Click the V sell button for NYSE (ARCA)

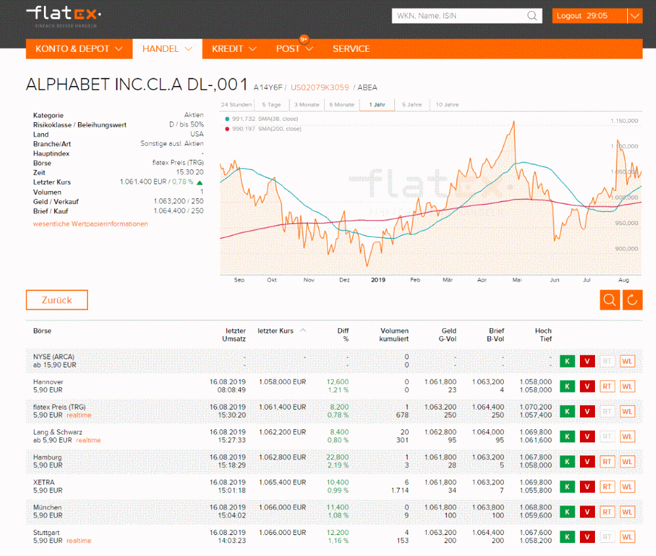click(x=587, y=361)
